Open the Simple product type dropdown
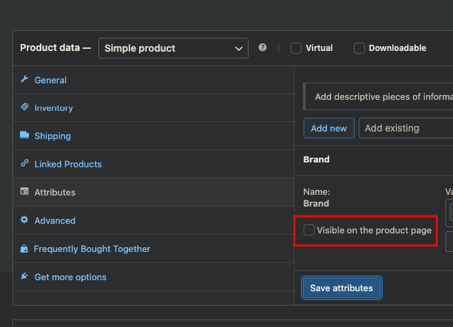Screen dimensions: 453x327 click(173, 48)
